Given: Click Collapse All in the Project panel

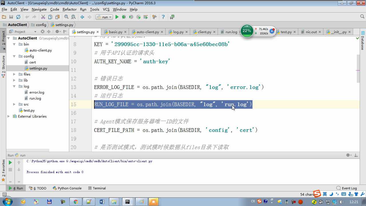Looking at the screenshot, I should 49,32.
